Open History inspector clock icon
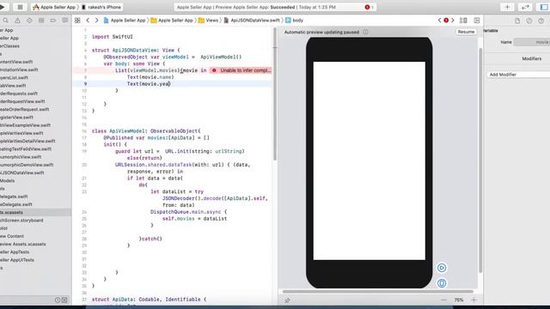550x309 pixels. tap(529, 21)
